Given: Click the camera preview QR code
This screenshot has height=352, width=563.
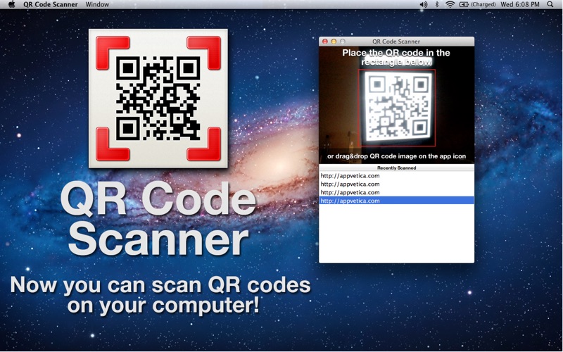Looking at the screenshot, I should 397,108.
